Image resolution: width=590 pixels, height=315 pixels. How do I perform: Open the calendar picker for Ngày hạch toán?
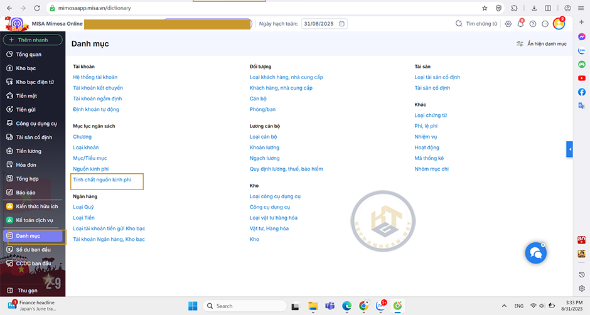341,24
